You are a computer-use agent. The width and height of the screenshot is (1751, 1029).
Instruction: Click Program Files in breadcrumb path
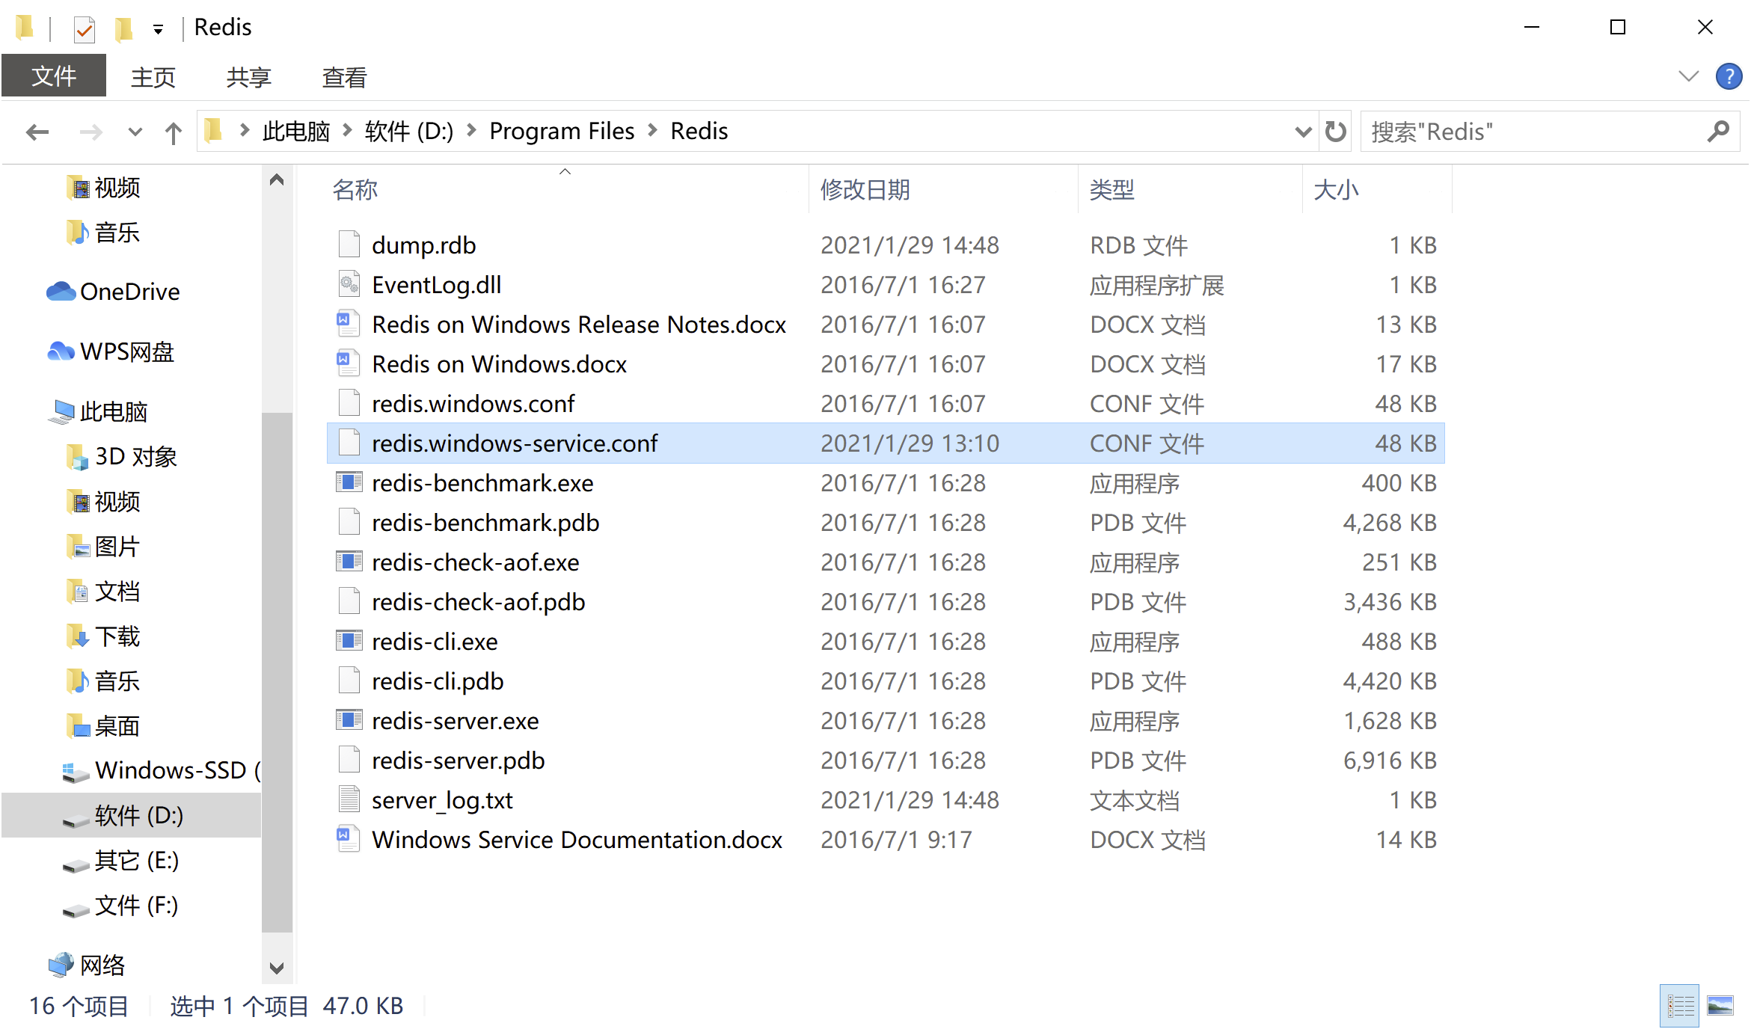(561, 132)
